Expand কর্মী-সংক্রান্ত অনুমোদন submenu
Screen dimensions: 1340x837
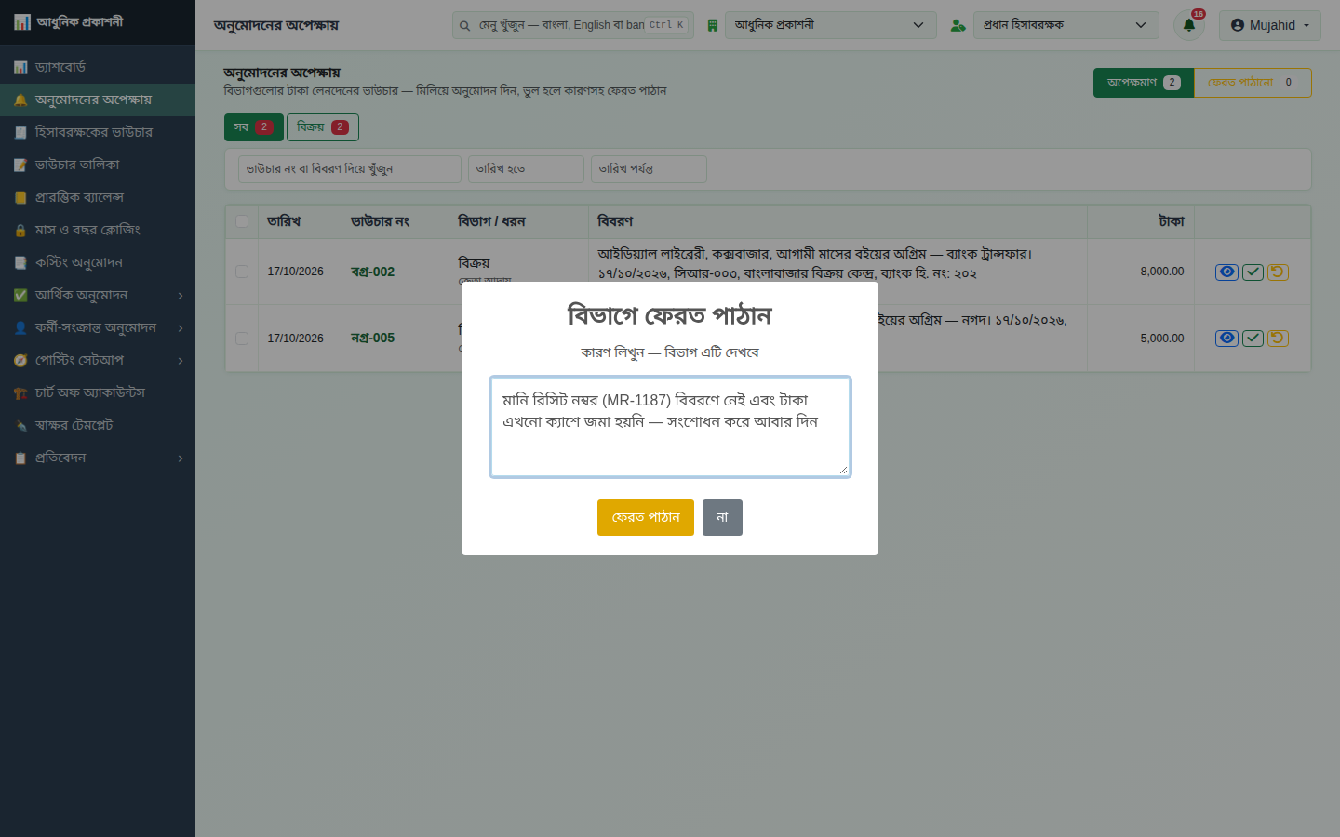(98, 327)
